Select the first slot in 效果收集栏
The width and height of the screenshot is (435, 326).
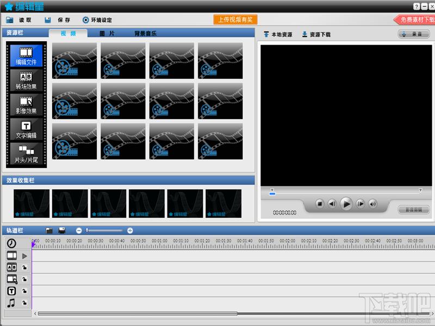32,203
